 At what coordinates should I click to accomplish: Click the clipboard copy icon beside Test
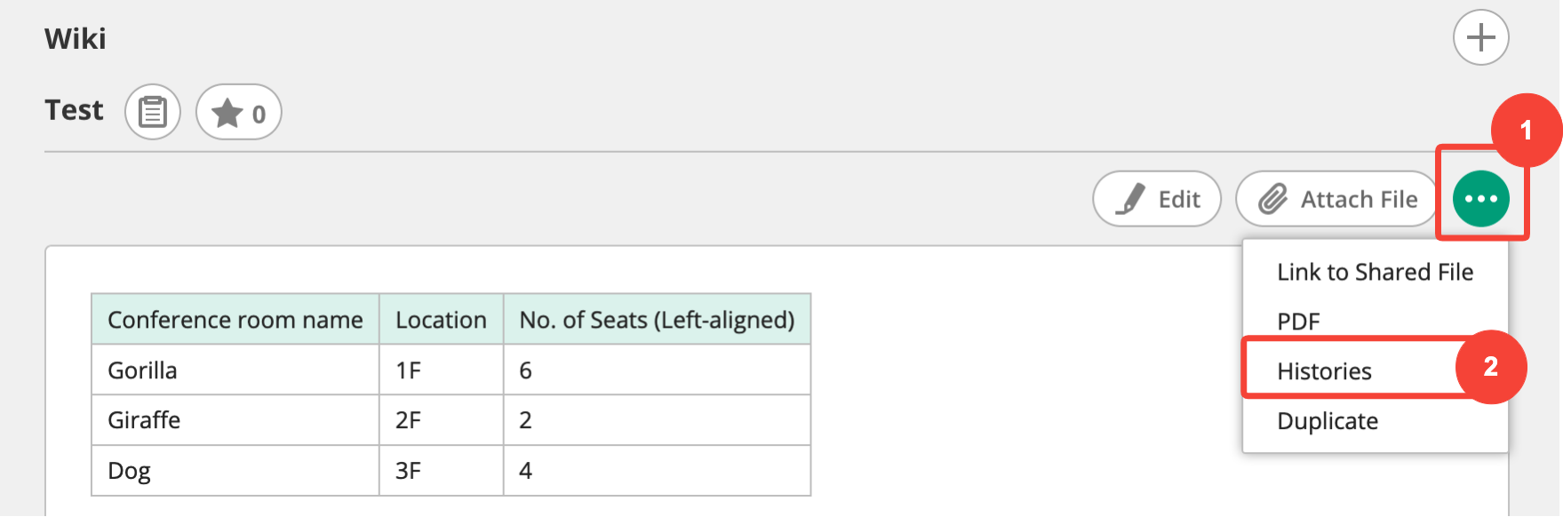coord(153,112)
